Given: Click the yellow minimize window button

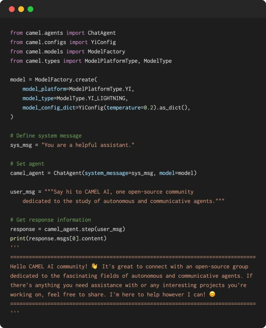Looking at the screenshot, I should point(21,9).
